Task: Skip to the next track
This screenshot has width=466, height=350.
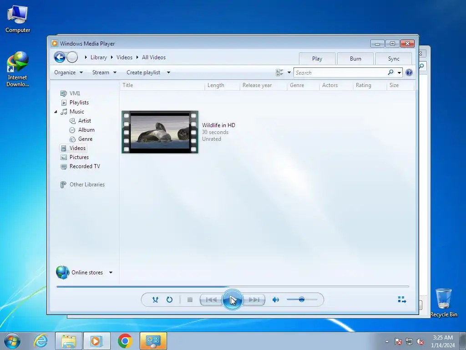Action: (x=254, y=300)
